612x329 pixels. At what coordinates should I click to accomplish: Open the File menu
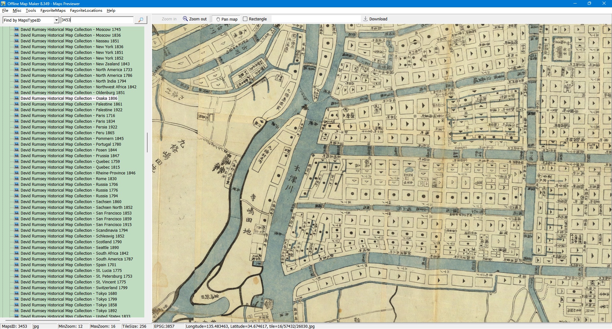(x=5, y=11)
